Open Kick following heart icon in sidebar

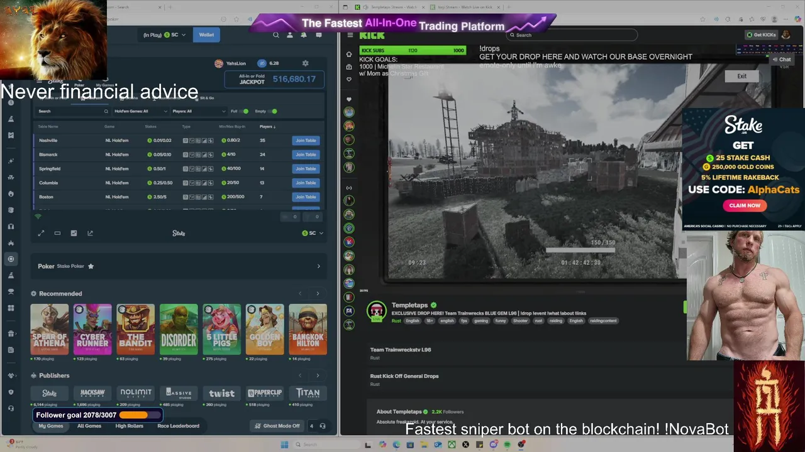[x=349, y=79]
